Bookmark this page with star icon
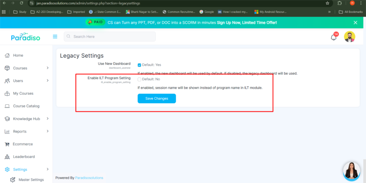 327,3
